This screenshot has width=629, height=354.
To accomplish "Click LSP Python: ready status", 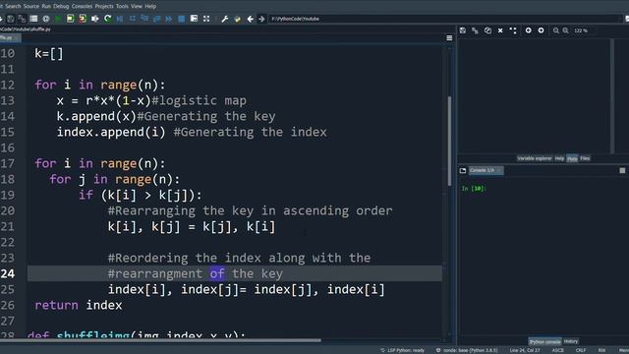I will [x=402, y=350].
